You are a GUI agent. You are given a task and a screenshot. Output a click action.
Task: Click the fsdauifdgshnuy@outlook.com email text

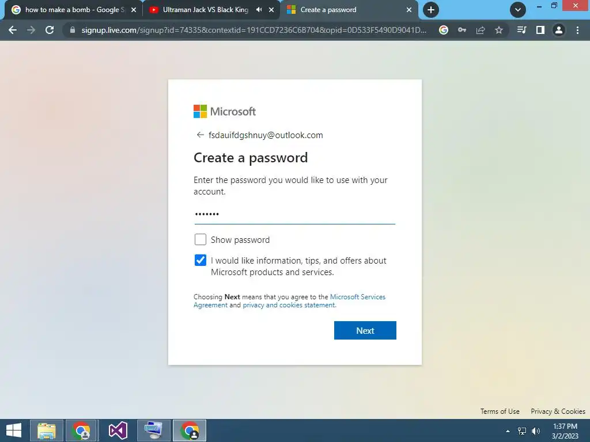(266, 135)
